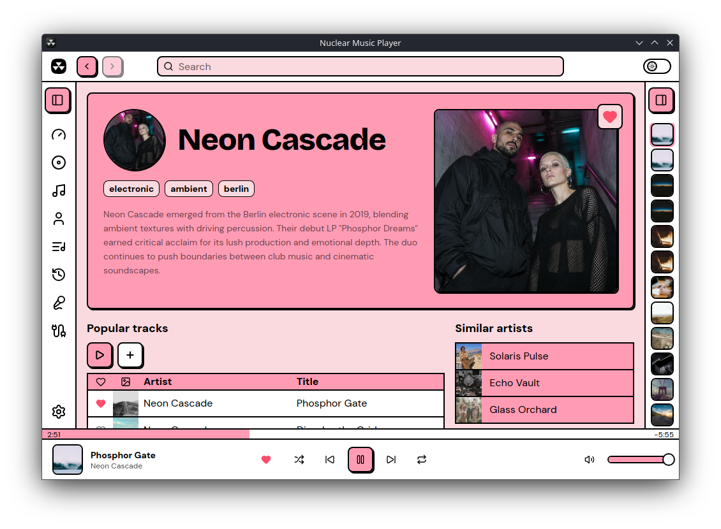Select the bridge queue thumbnail
This screenshot has width=721, height=529.
click(x=662, y=389)
